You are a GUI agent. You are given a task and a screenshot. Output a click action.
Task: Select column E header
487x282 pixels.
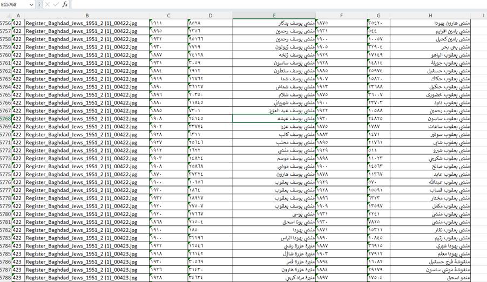click(274, 16)
